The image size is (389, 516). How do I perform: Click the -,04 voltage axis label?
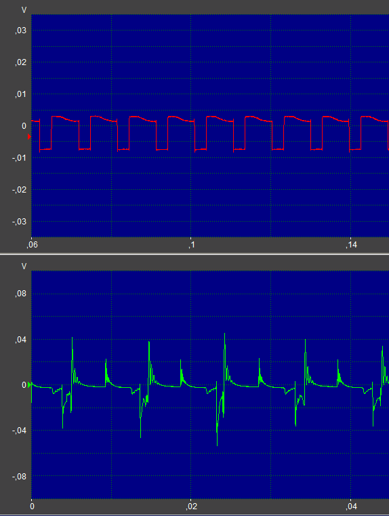click(20, 431)
